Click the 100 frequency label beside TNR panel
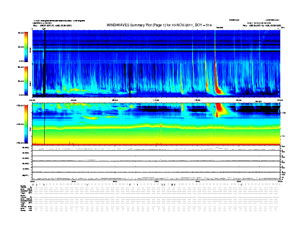The image size is (302, 233). point(284,113)
